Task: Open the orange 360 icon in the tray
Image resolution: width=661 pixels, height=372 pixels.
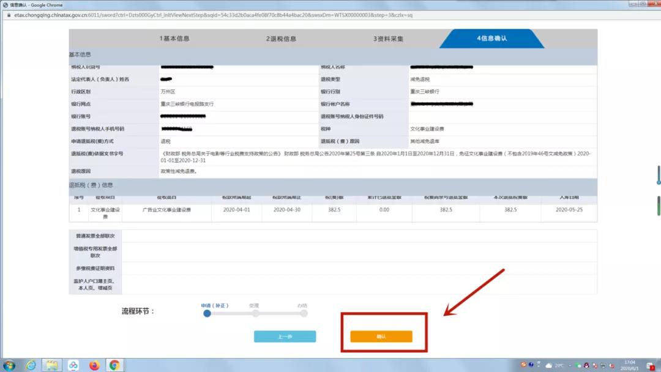Action: coord(523,365)
